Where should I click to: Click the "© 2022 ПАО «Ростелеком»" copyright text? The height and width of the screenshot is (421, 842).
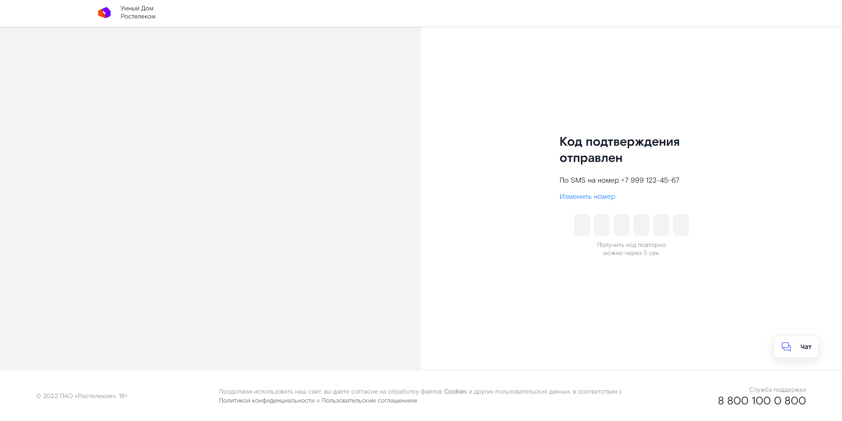click(81, 396)
